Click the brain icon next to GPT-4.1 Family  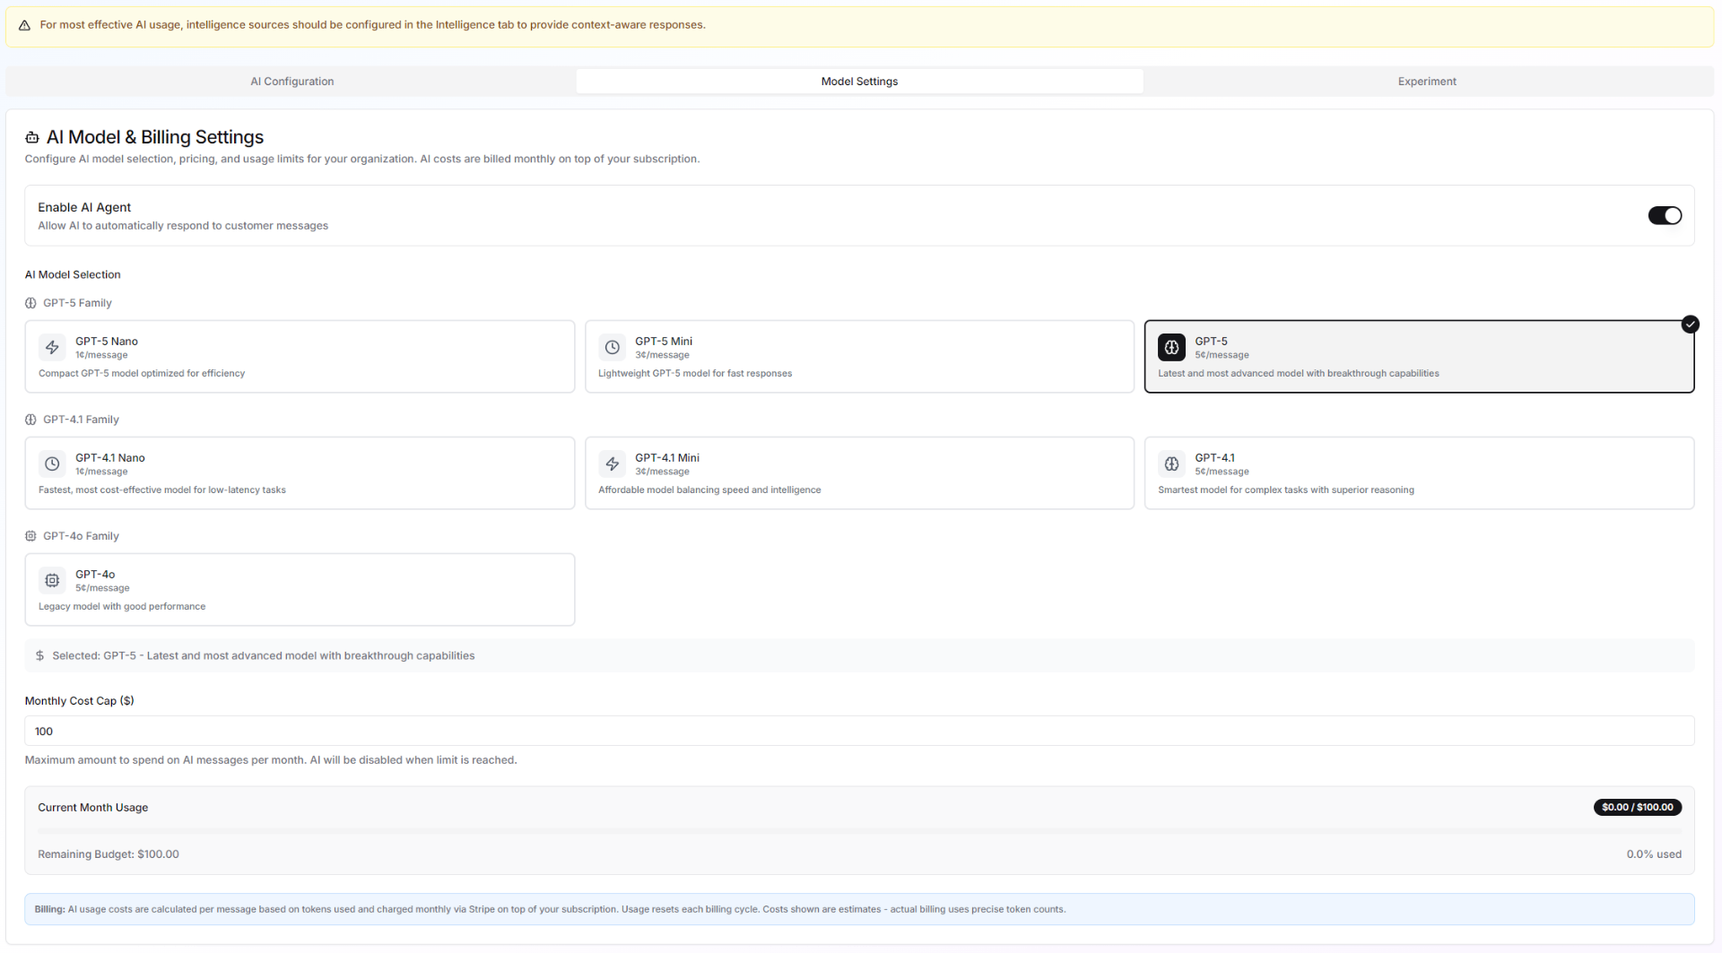(x=30, y=420)
